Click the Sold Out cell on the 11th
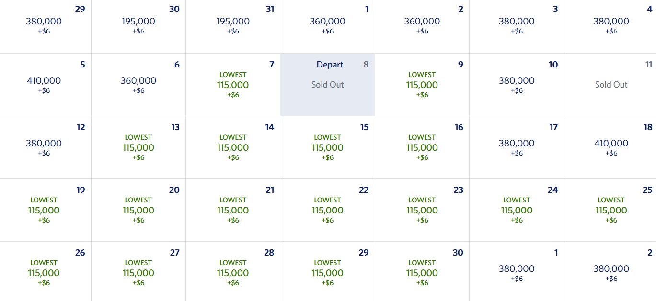 [x=611, y=84]
